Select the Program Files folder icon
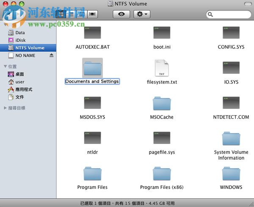 pyautogui.click(x=92, y=174)
